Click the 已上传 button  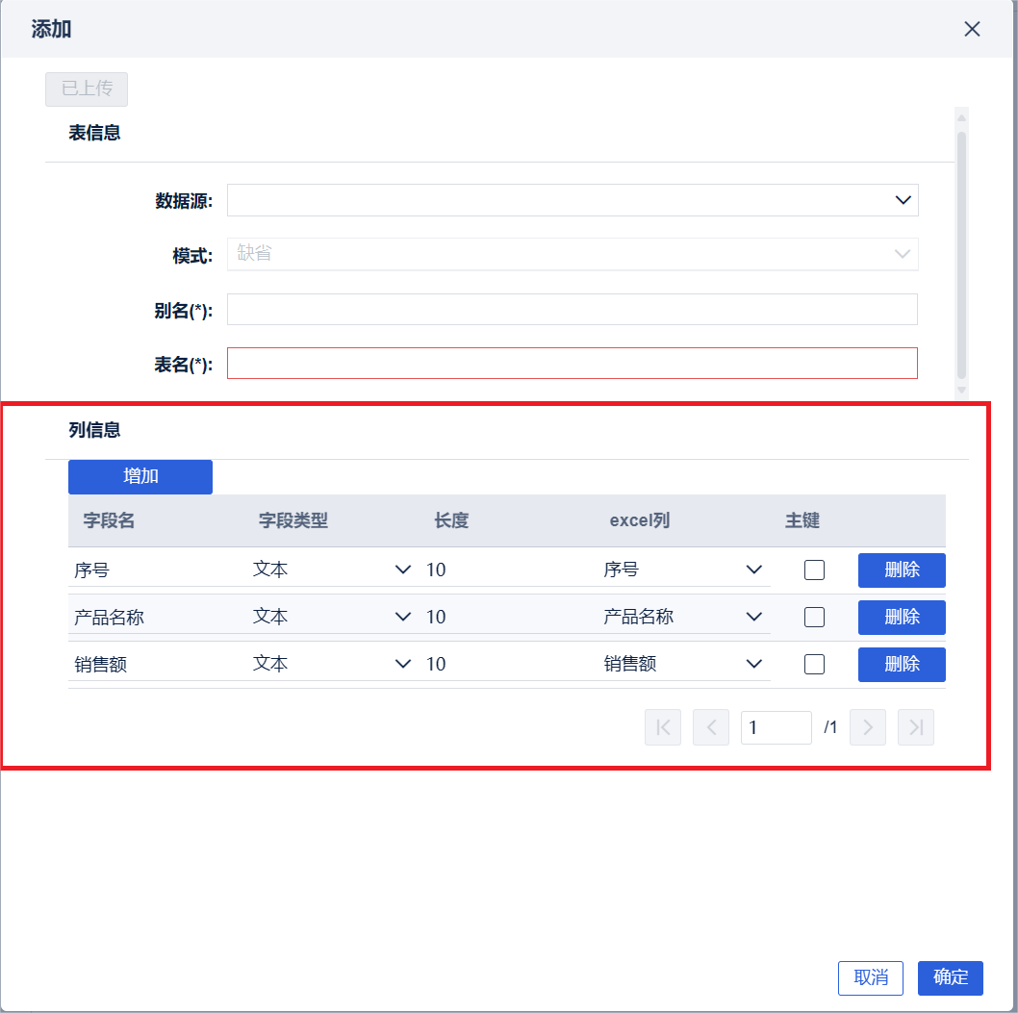[x=87, y=89]
